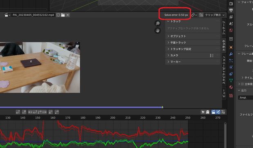
Task: Click the blue frame cache progress bar
Action: click(81, 107)
